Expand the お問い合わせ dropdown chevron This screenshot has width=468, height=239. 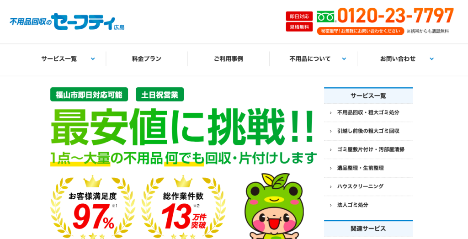point(431,59)
